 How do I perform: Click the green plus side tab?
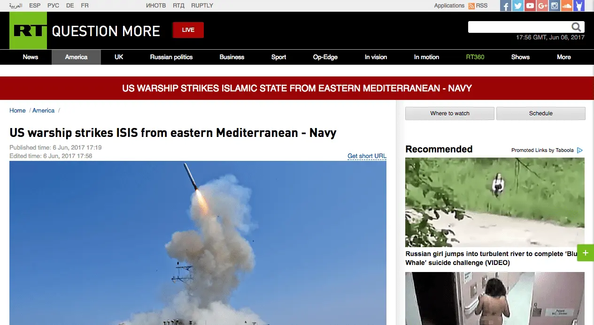[585, 253]
